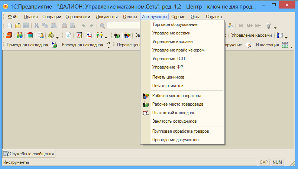
Task: Select Платежный календарь menu item
Action: coord(182,113)
